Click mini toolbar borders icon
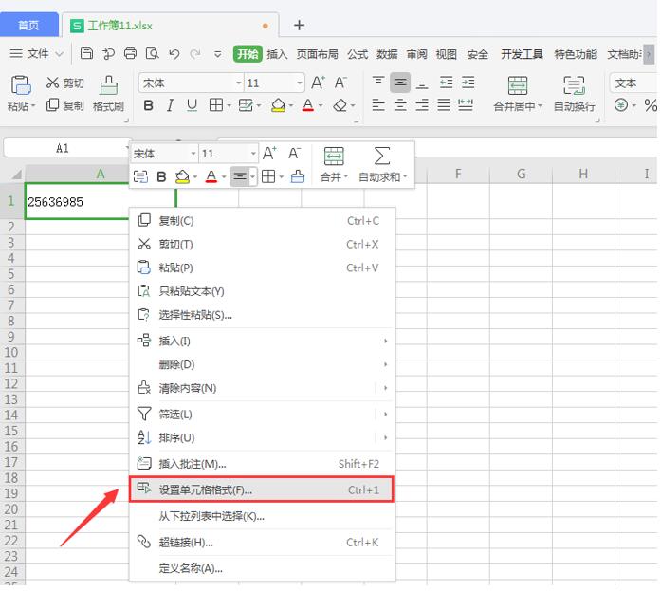 click(x=268, y=177)
